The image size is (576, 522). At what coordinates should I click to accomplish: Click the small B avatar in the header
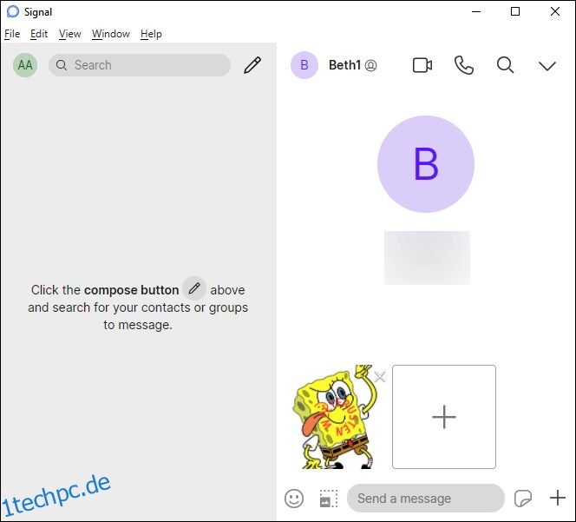click(304, 65)
